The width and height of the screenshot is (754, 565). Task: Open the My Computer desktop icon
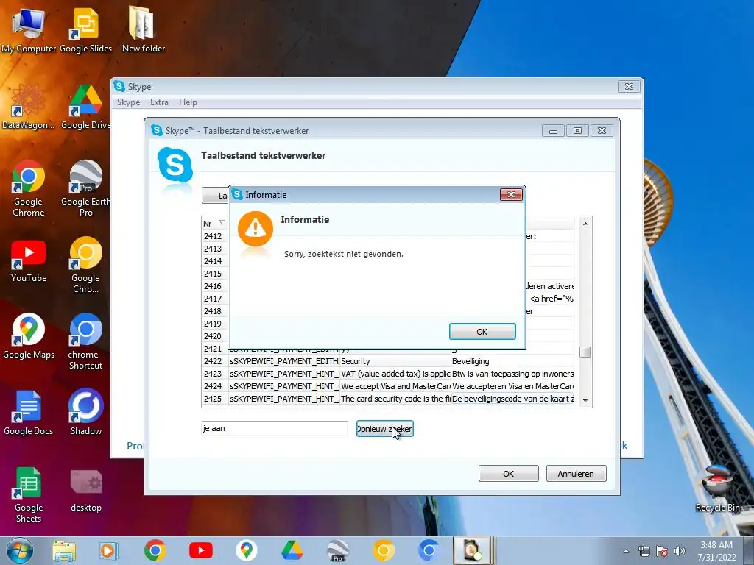29,31
